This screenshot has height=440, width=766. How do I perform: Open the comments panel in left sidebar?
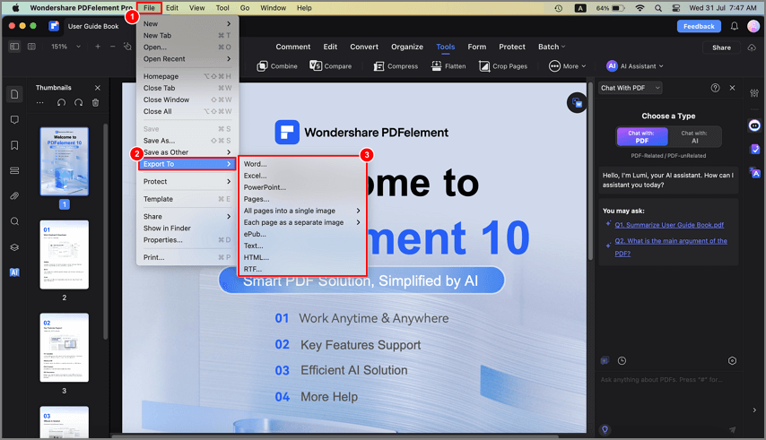click(14, 119)
